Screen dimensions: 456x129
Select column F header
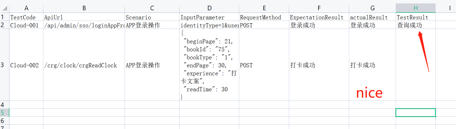319,8
